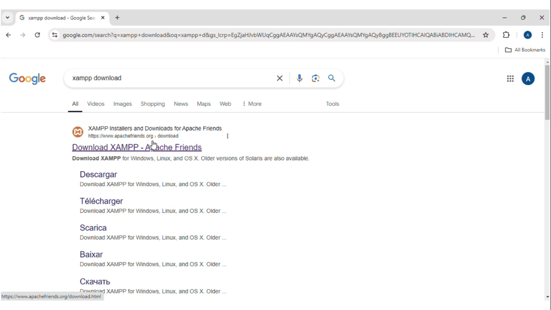Go back using browser back arrow

(8, 35)
